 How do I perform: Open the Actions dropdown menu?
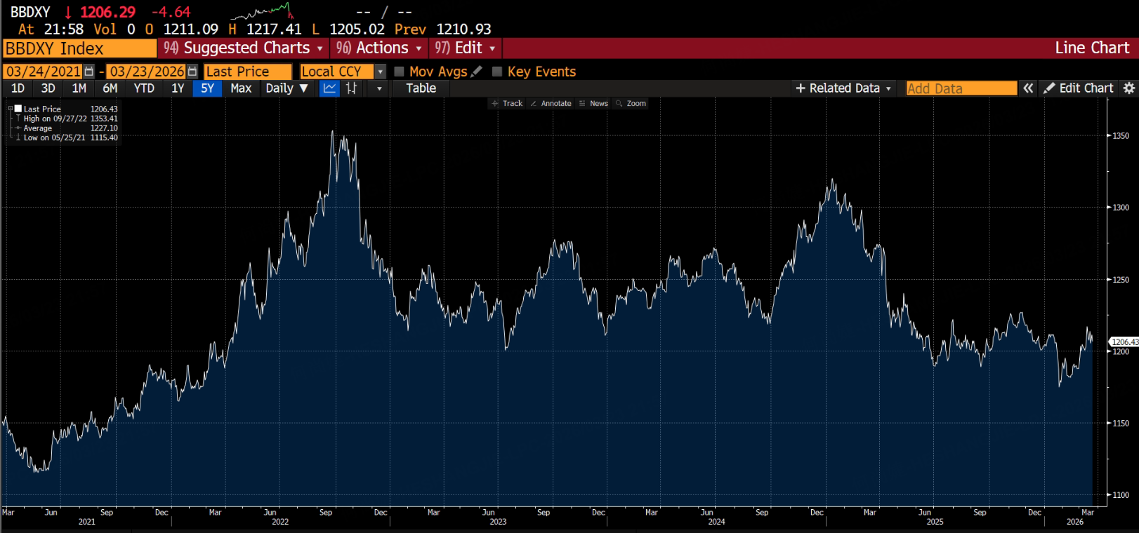[379, 48]
